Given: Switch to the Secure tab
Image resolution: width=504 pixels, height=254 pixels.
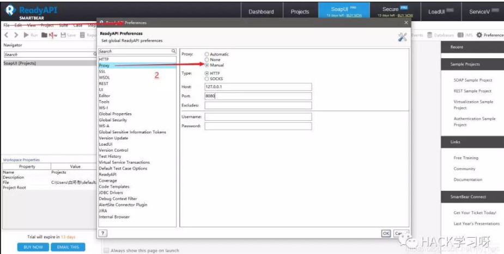Looking at the screenshot, I should pyautogui.click(x=395, y=11).
